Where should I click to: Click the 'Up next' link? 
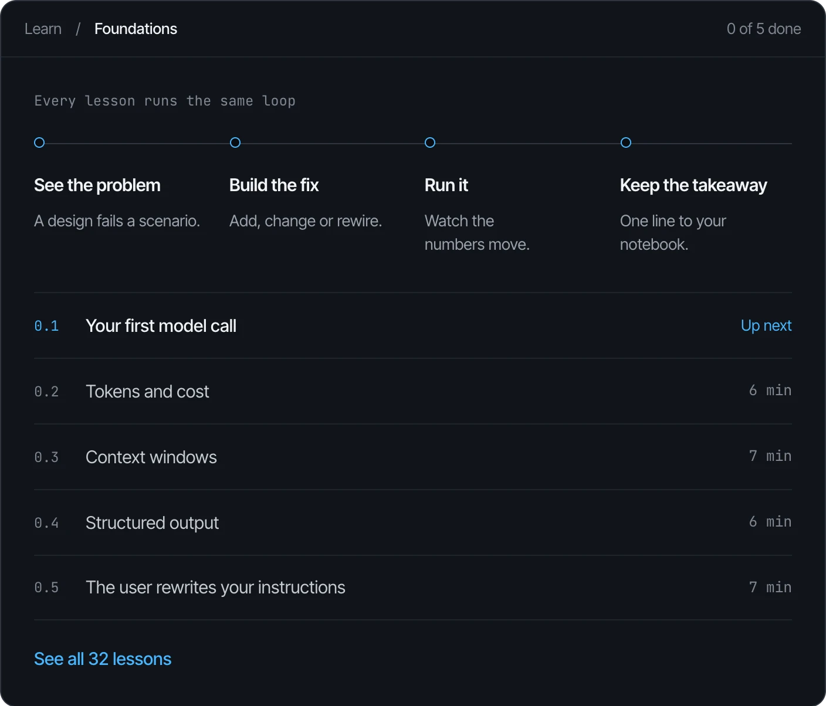pos(766,325)
